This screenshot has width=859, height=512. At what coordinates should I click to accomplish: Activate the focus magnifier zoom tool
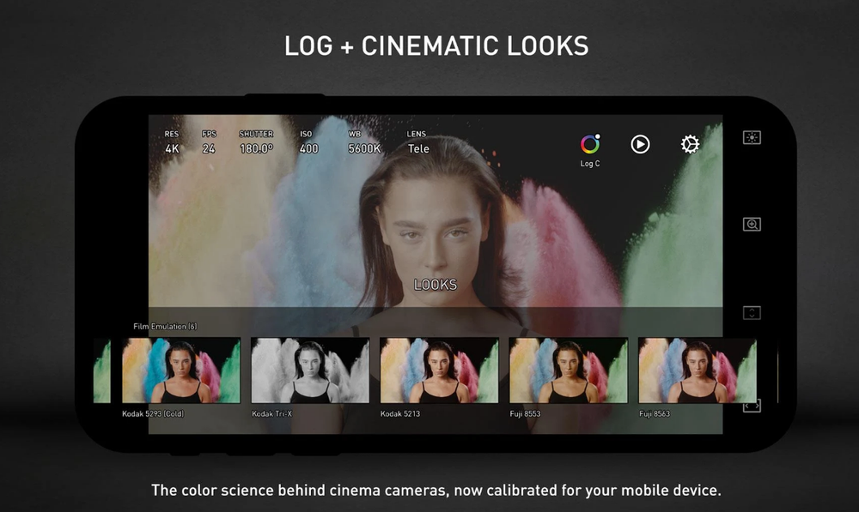[x=751, y=224]
